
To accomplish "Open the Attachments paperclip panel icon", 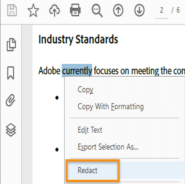I will coord(11,100).
